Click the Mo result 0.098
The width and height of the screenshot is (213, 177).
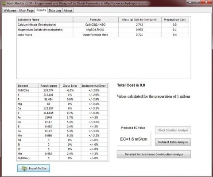tap(49, 135)
